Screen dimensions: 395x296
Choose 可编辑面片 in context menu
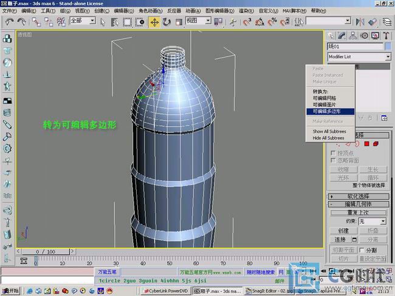pos(330,104)
